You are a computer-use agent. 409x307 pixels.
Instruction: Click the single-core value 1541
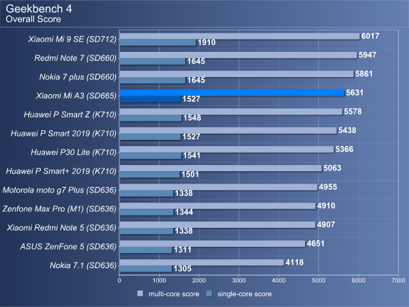click(x=192, y=156)
